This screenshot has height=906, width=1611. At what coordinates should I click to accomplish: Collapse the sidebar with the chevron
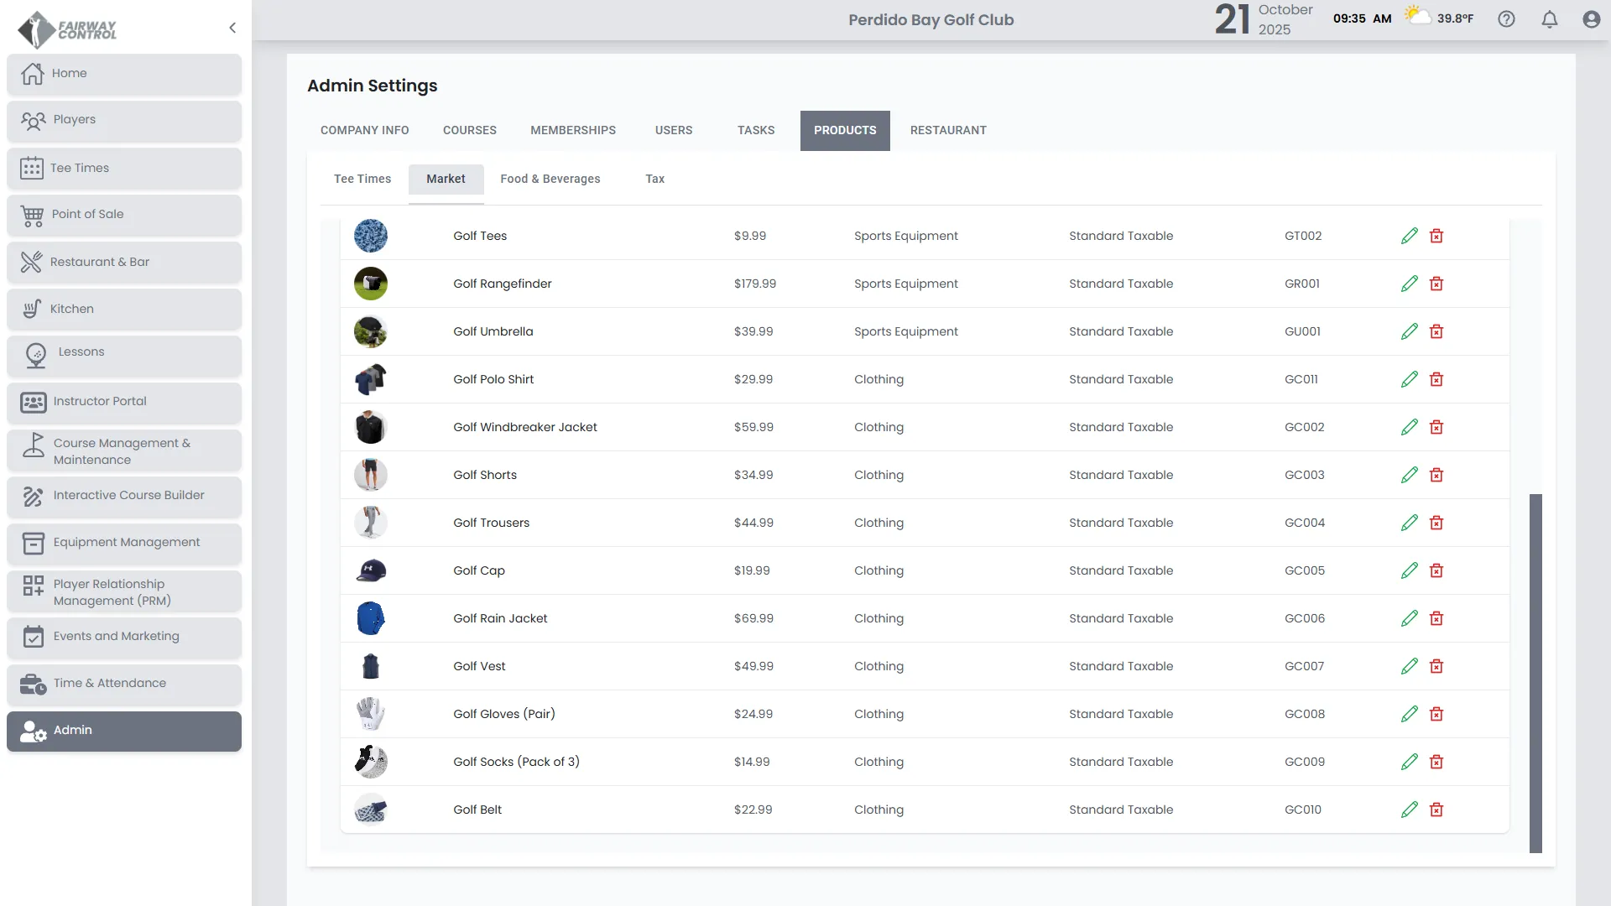tap(232, 28)
